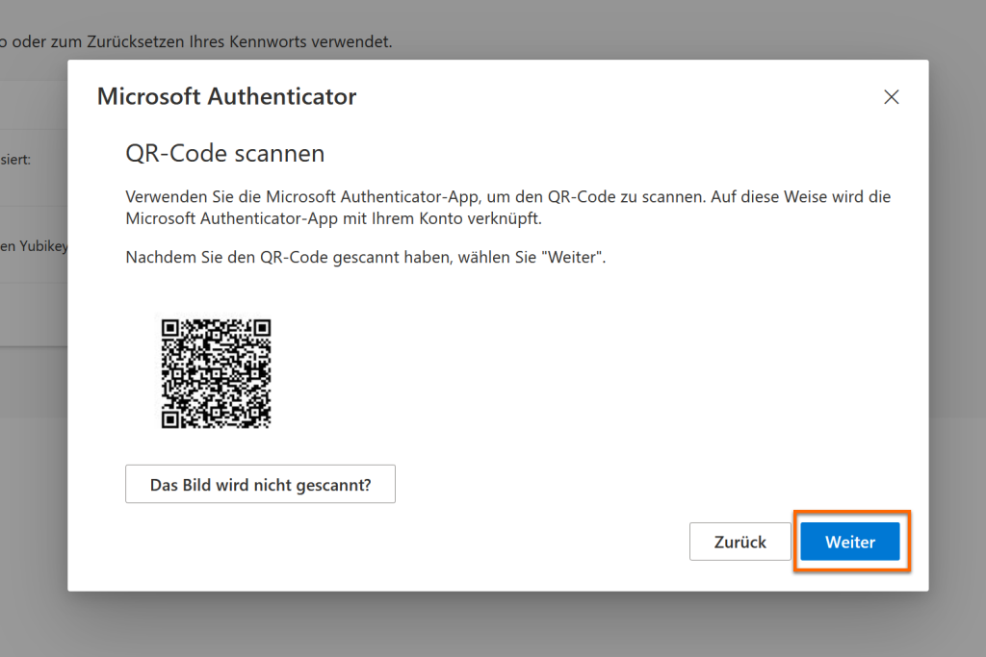
Task: Click the "QR-Code scannen" heading
Action: [224, 153]
